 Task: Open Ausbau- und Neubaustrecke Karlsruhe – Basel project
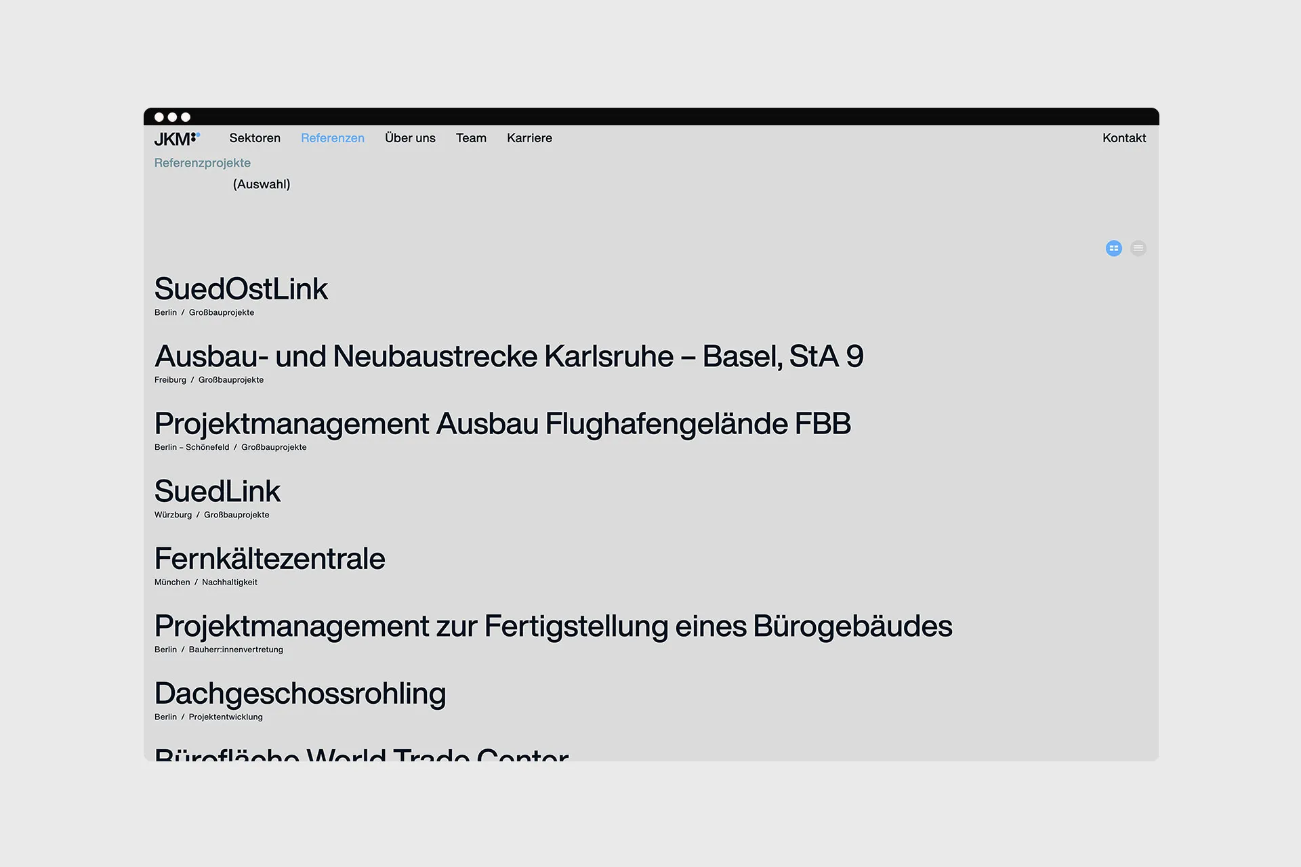pos(508,356)
